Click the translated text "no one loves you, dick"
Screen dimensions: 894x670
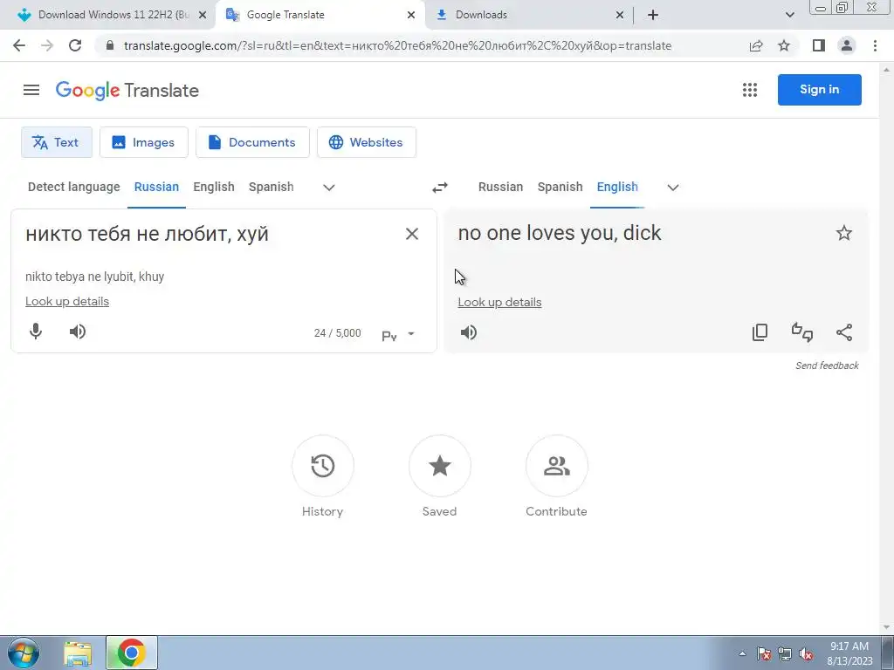coord(560,233)
